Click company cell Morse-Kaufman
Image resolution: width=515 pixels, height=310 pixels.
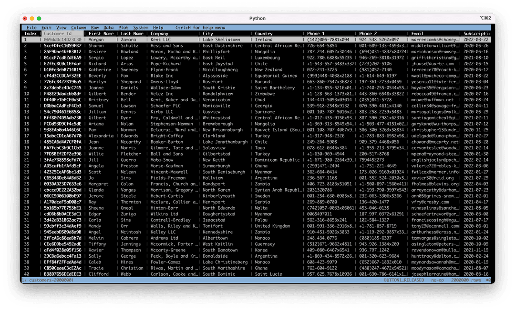(167, 165)
